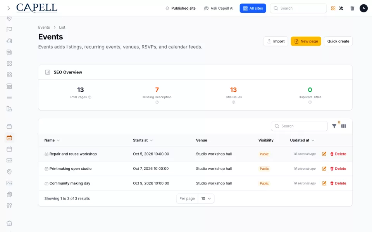Delete the Community making day event
This screenshot has width=372, height=232.
[x=338, y=183]
